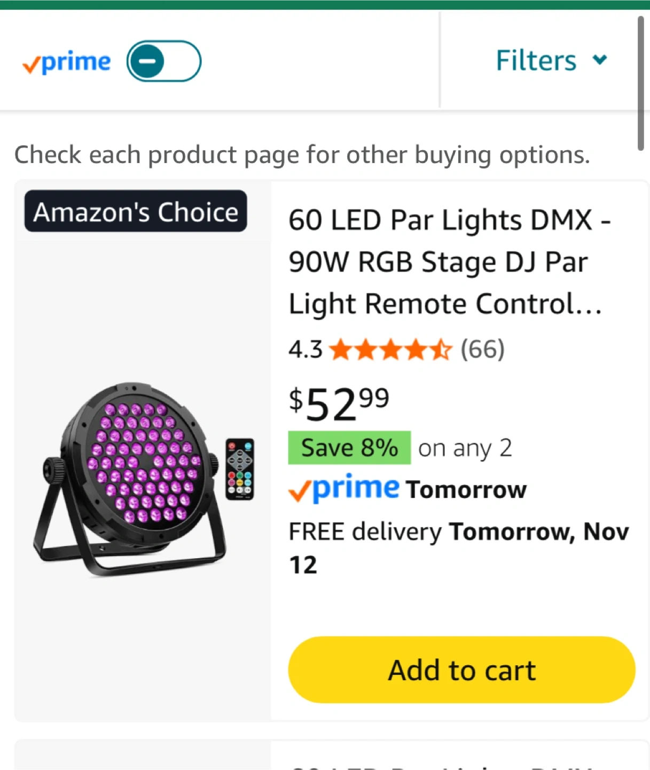
Task: Click the Prime logo beside the toggle
Action: click(x=67, y=63)
